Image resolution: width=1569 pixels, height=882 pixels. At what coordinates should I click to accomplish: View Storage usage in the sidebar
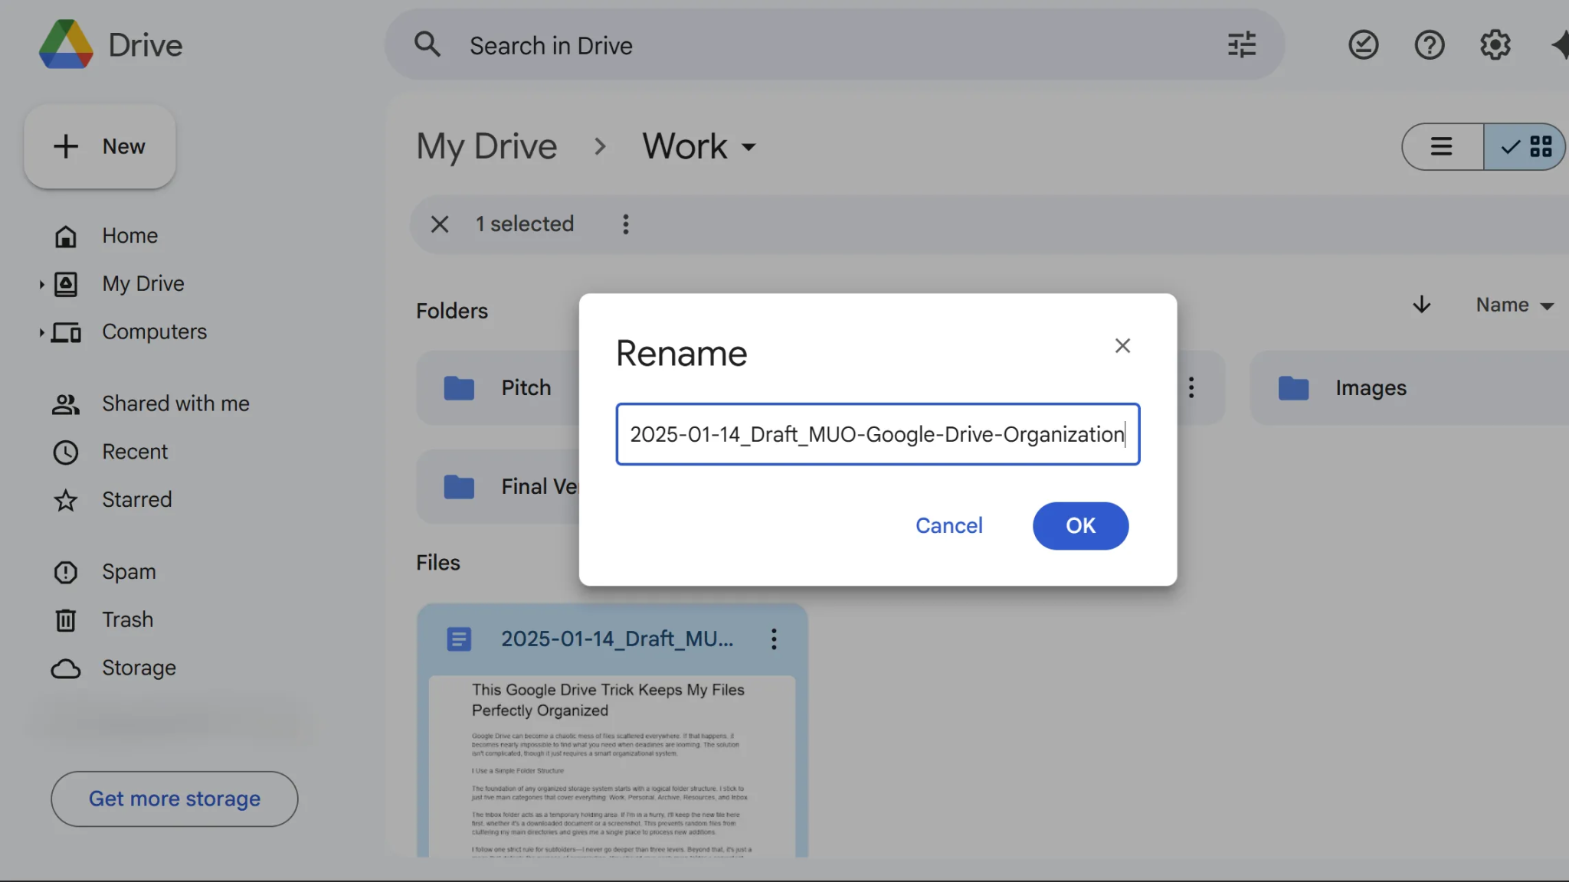[139, 667]
